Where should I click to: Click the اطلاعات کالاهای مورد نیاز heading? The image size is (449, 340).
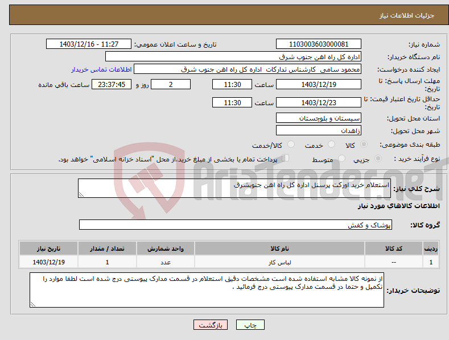pyautogui.click(x=398, y=206)
